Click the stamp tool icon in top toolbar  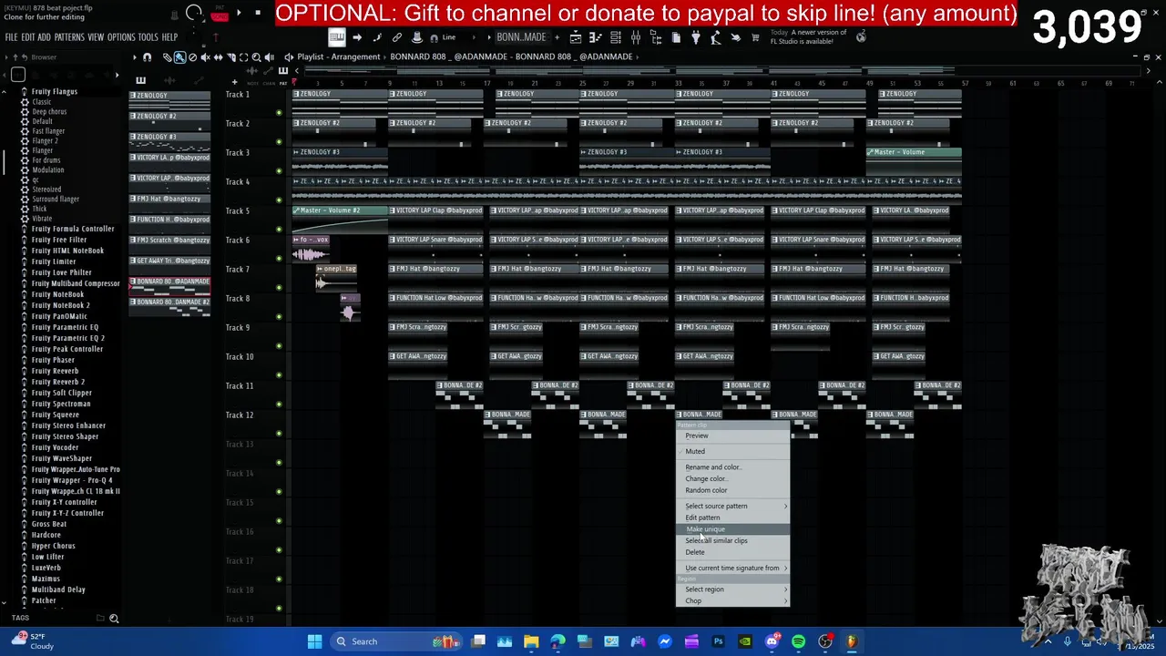click(x=416, y=37)
